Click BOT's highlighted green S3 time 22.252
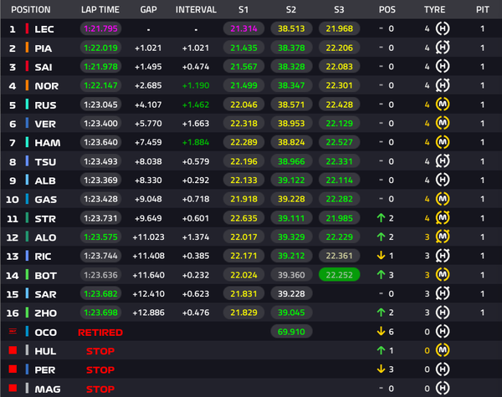The height and width of the screenshot is (397, 502). (340, 275)
